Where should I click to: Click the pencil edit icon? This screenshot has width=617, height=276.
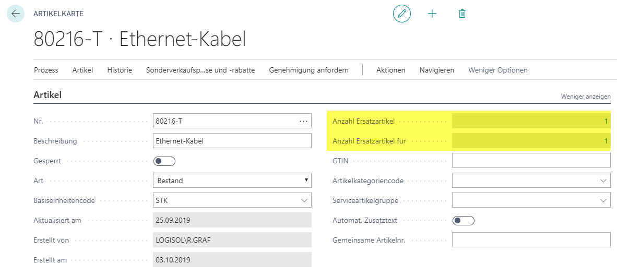point(402,14)
